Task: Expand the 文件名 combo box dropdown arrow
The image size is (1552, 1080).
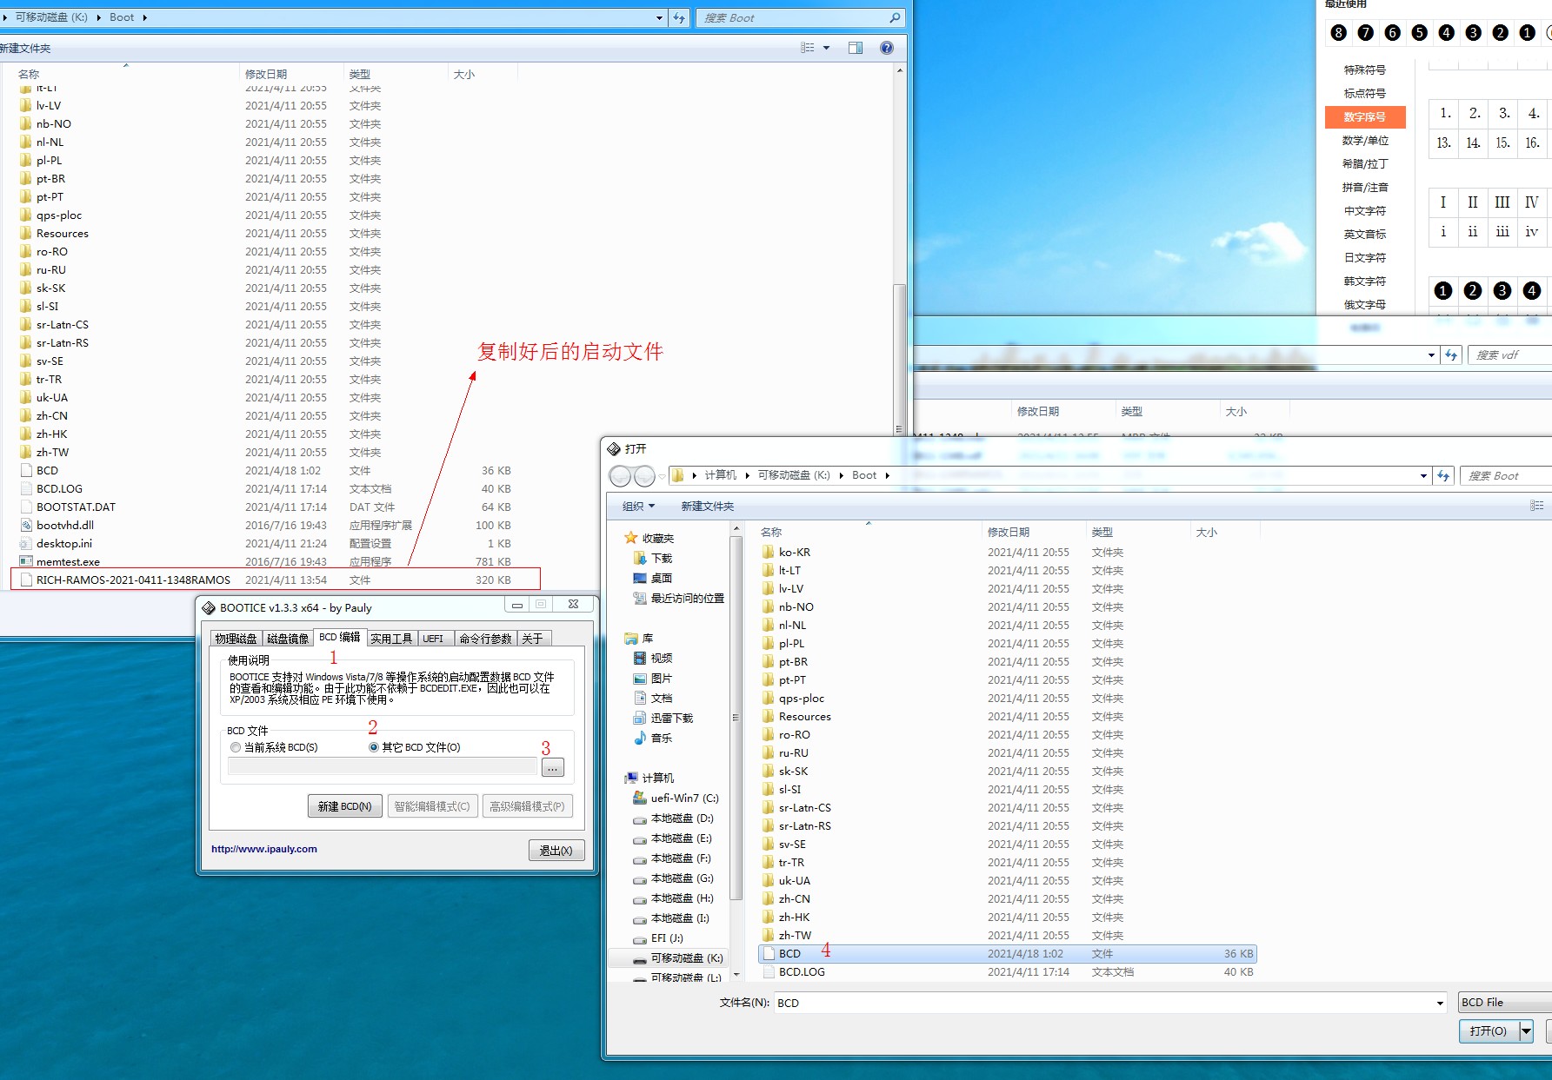Action: tap(1440, 1004)
